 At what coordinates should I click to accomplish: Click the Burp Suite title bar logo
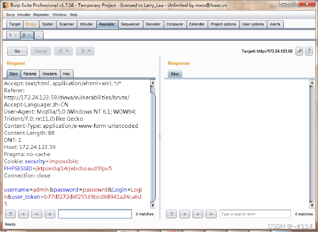pos(5,5)
